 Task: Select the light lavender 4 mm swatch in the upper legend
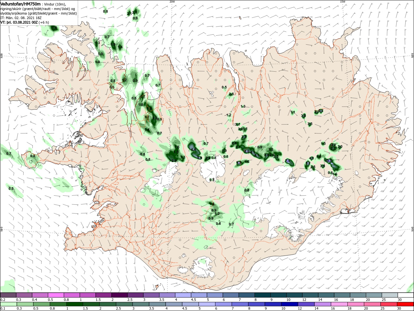click(x=183, y=295)
